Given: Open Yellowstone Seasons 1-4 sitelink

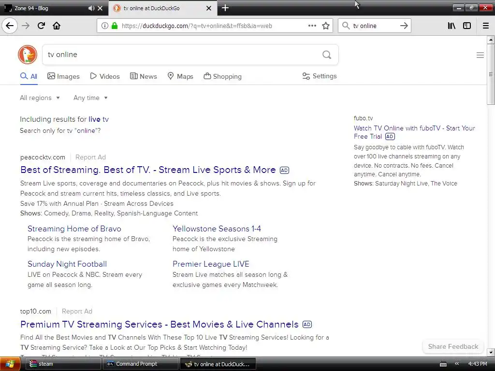Looking at the screenshot, I should pos(217,228).
